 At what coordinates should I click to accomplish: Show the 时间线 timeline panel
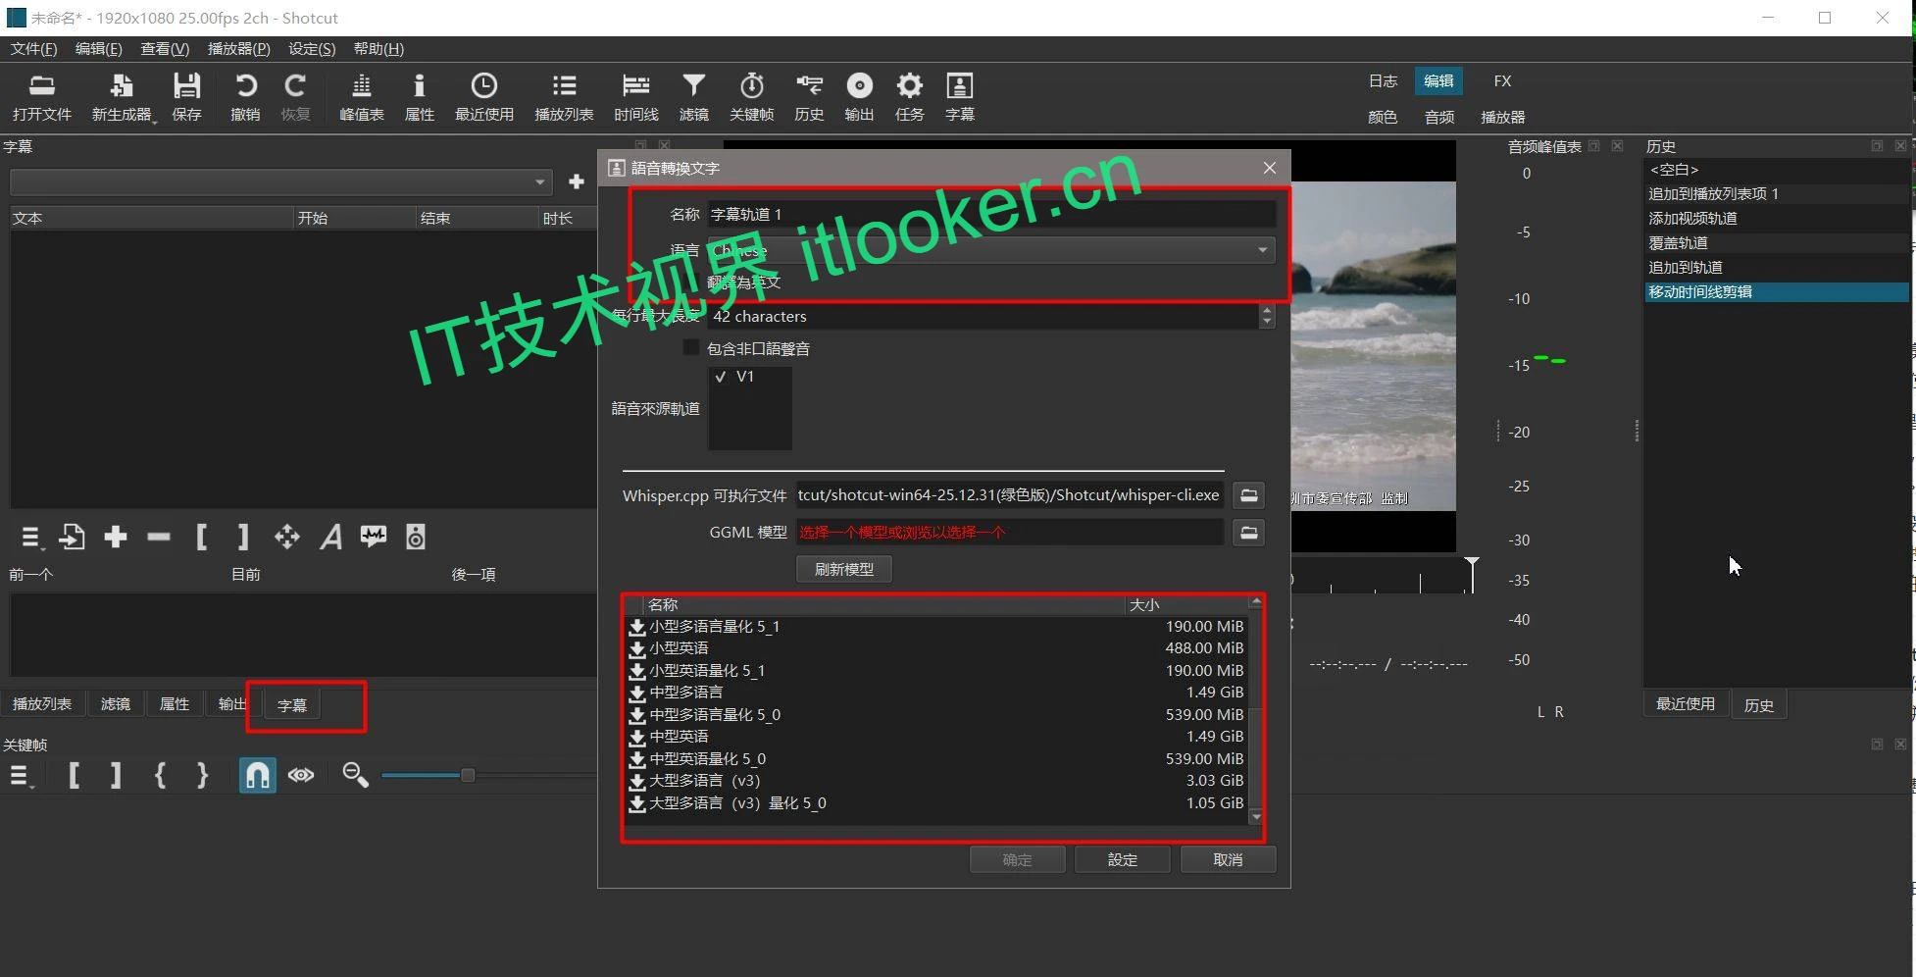coord(635,97)
